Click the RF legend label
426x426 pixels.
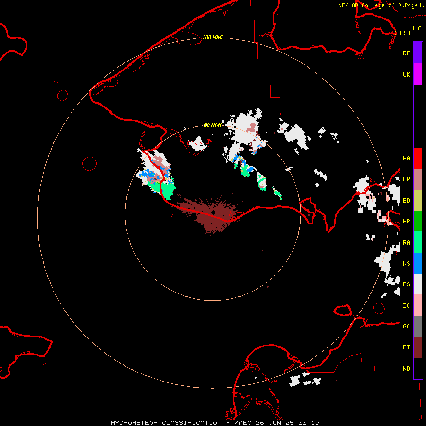[x=406, y=53]
